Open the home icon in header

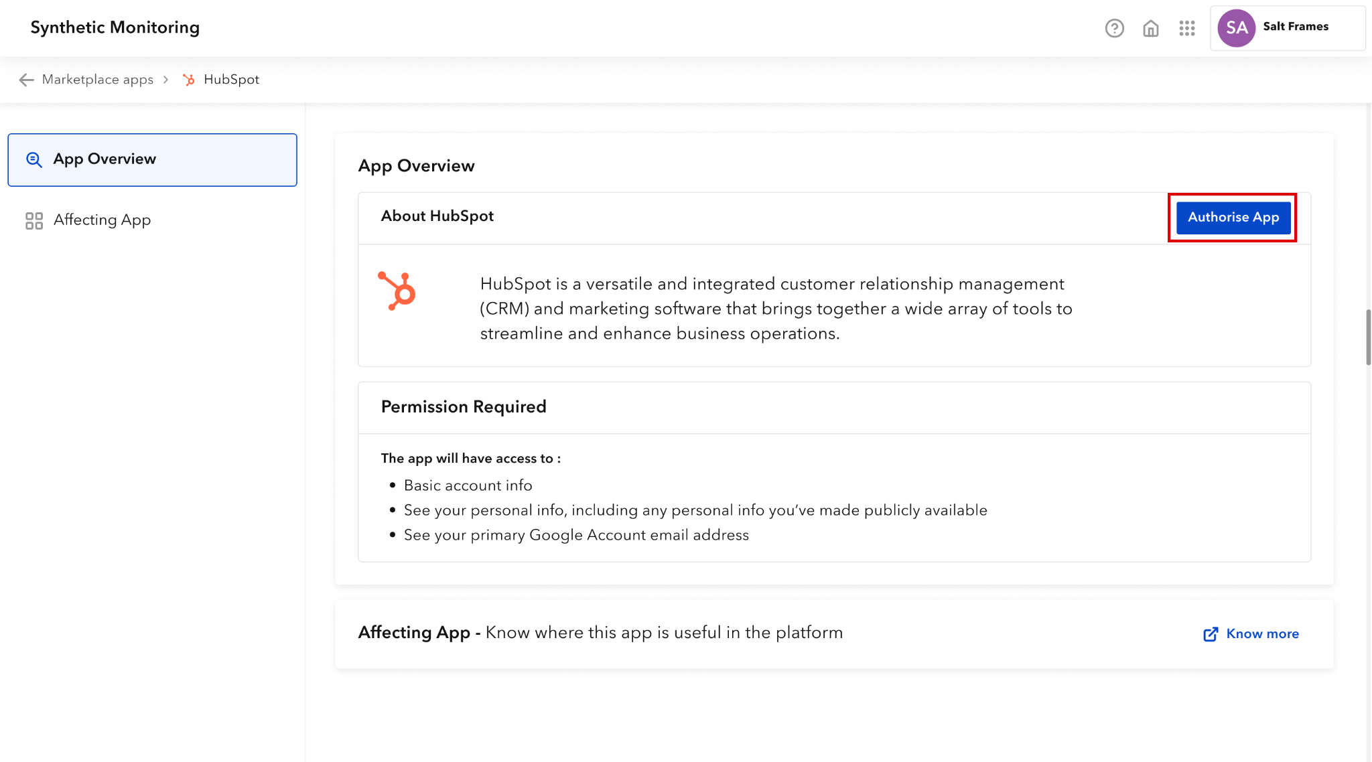1151,28
